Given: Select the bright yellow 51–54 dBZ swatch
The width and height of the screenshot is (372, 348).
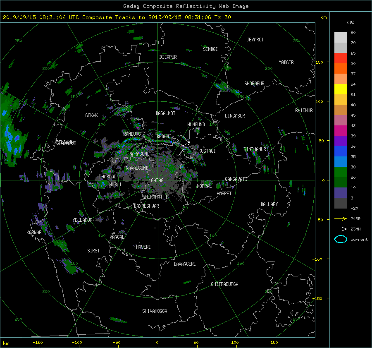Looking at the screenshot, I should [x=341, y=89].
